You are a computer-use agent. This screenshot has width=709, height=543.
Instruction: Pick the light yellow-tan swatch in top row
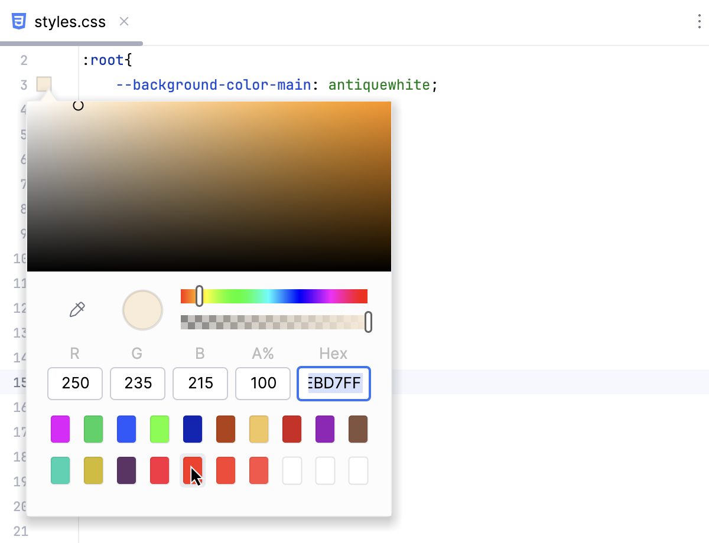(258, 429)
